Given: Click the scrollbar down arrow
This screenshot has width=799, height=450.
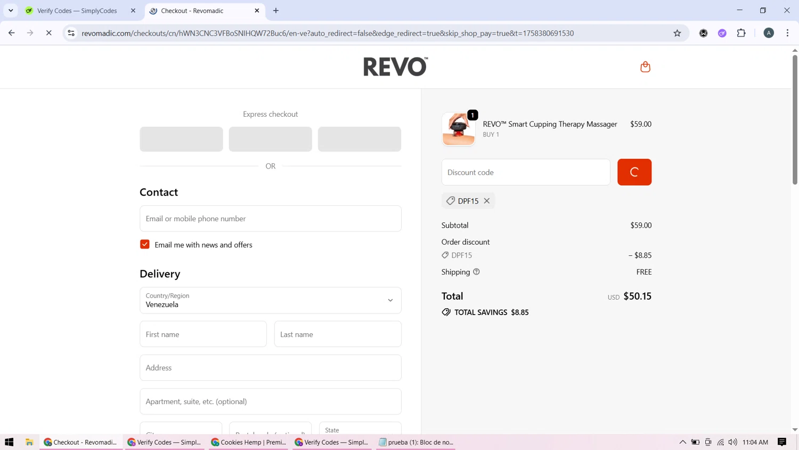Looking at the screenshot, I should click(795, 430).
